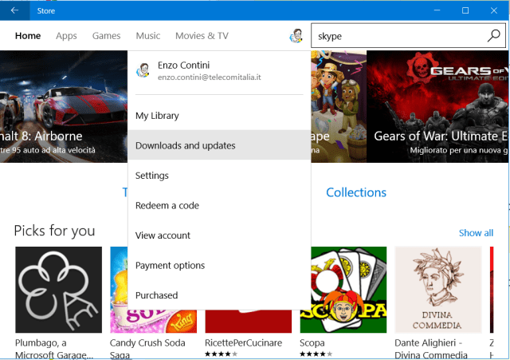Go back using the arrow in title bar
Viewport: 510px width, 360px height.
pos(14,10)
